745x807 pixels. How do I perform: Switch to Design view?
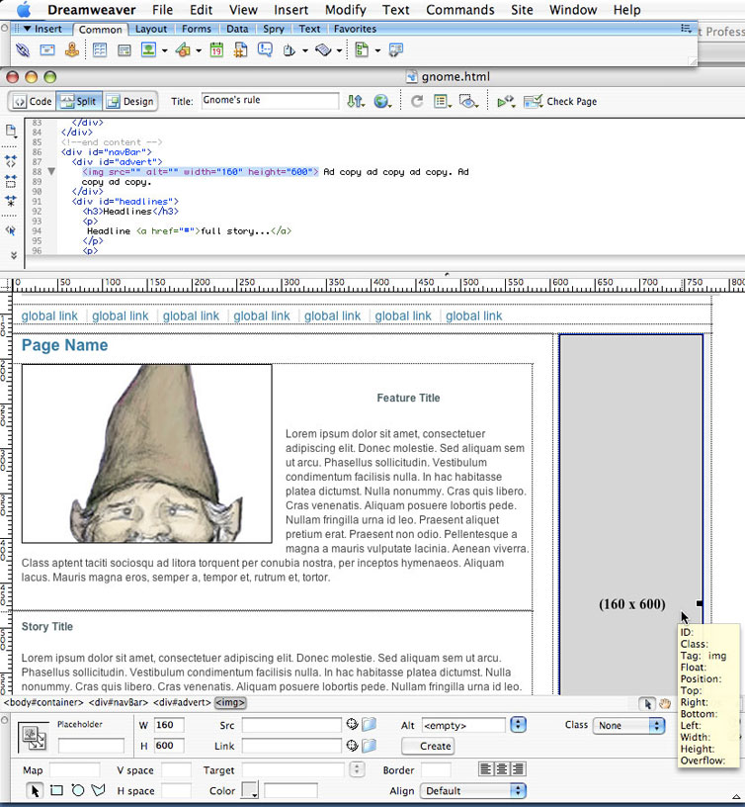[128, 102]
